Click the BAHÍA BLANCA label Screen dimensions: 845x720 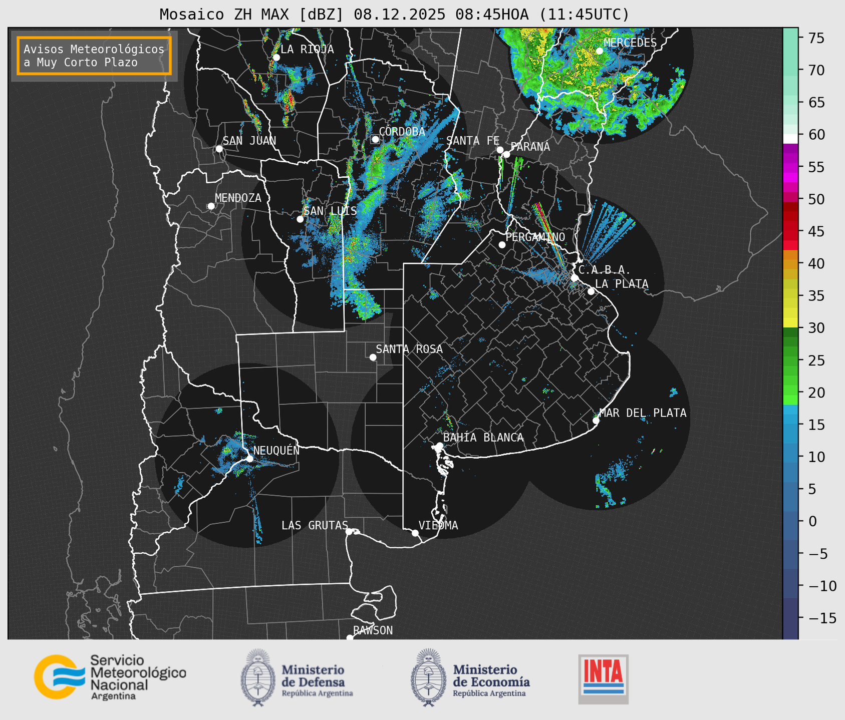coord(483,438)
